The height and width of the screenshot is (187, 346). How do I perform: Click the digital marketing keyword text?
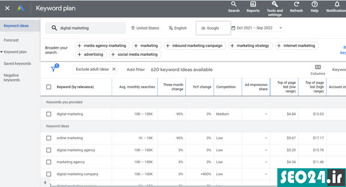70,114
